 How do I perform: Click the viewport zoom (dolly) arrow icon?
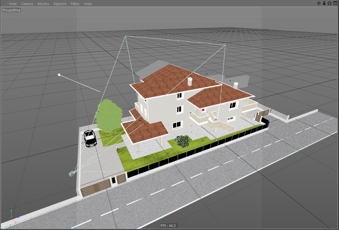324,3
